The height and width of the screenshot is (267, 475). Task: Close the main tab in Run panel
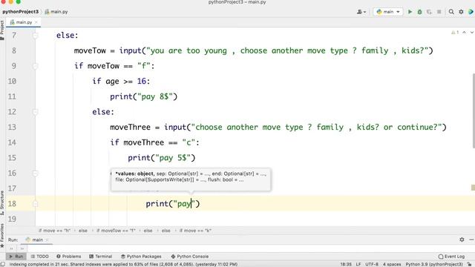[47, 240]
